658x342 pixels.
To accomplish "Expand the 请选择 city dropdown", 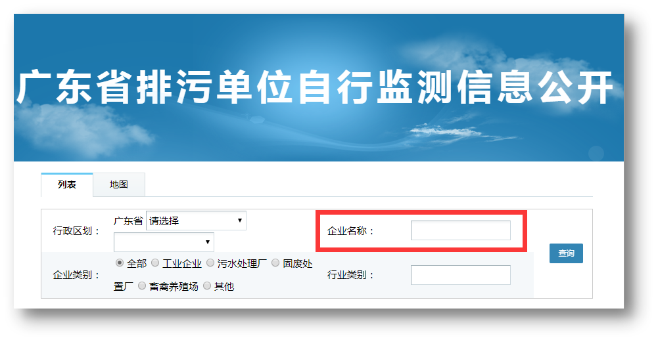I will coord(196,221).
